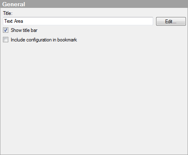This screenshot has height=155, width=188.
Task: Select the General section header
Action: (x=94, y=4)
